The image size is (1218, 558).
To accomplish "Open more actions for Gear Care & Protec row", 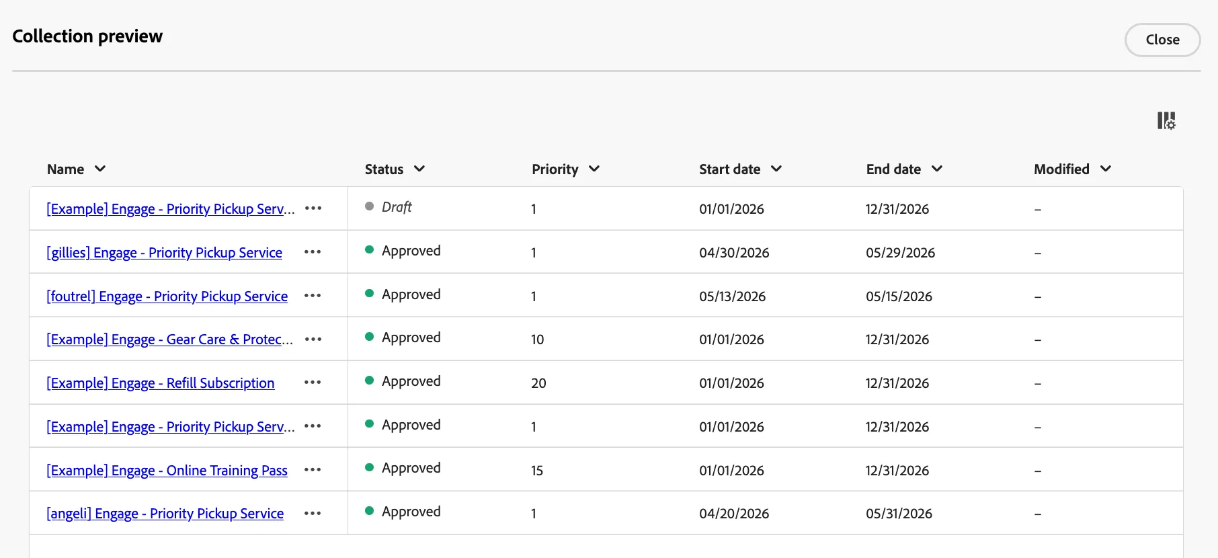I will (x=313, y=340).
